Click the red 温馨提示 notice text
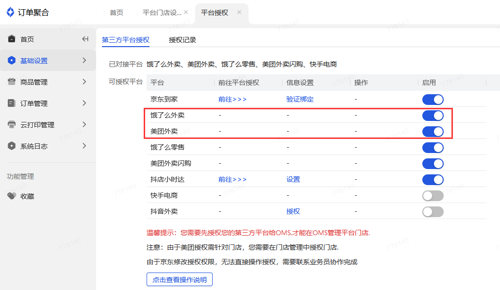500x290 pixels. coord(258,233)
